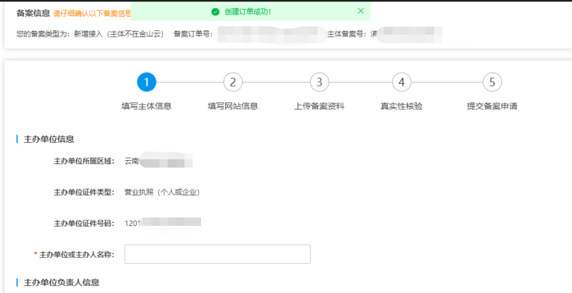The width and height of the screenshot is (572, 293).
Task: Click the 主办单位信息 section heading
Action: pos(49,139)
